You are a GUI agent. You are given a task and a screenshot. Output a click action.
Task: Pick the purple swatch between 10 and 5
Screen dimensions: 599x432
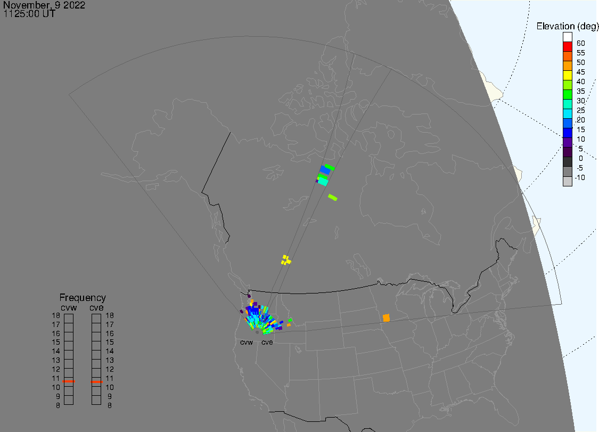click(567, 142)
